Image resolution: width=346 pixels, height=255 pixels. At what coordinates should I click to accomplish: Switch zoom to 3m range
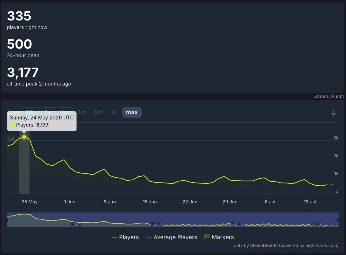(82, 112)
